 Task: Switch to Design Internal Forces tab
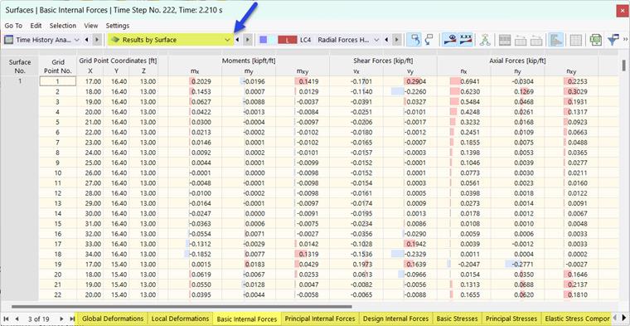pos(395,319)
